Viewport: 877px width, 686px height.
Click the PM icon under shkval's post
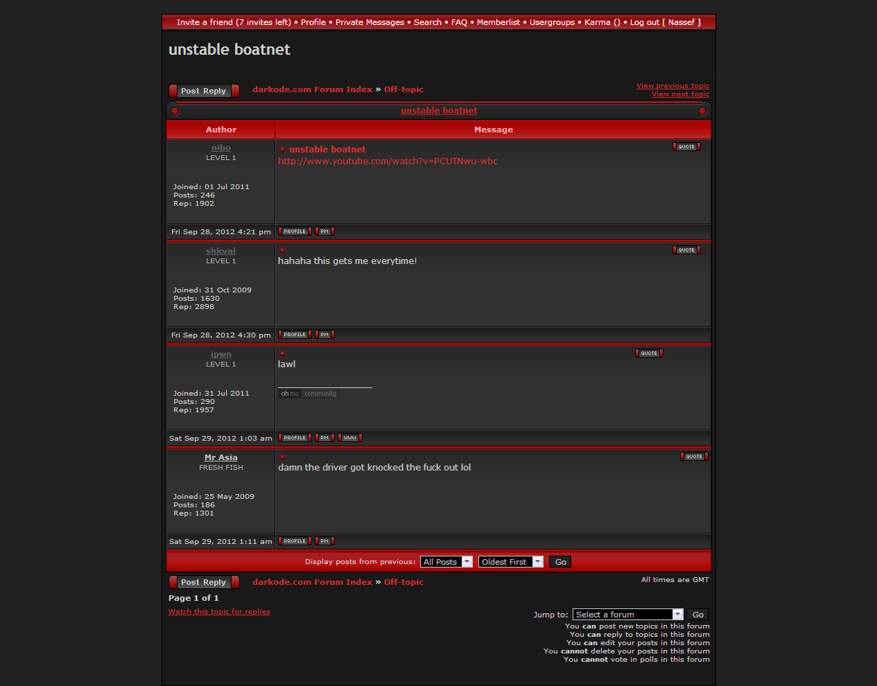coord(324,335)
